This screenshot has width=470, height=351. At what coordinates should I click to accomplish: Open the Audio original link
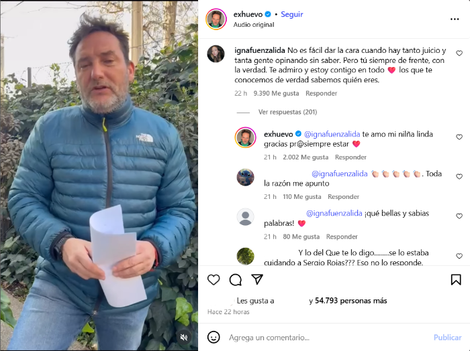point(254,25)
